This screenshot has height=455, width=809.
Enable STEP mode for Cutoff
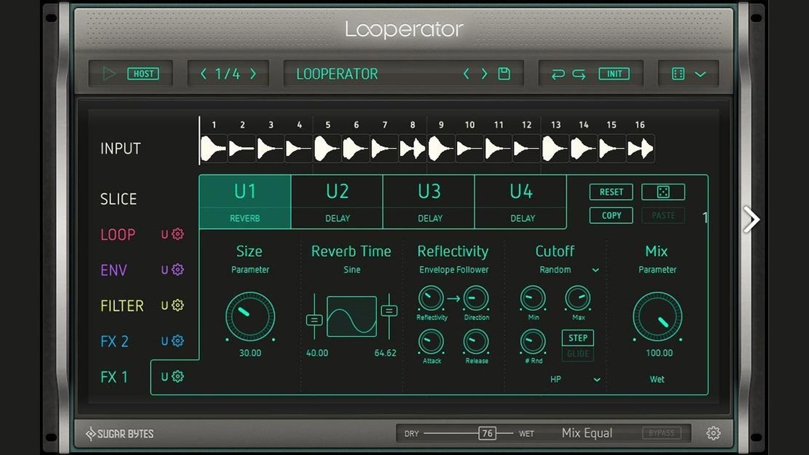click(577, 338)
